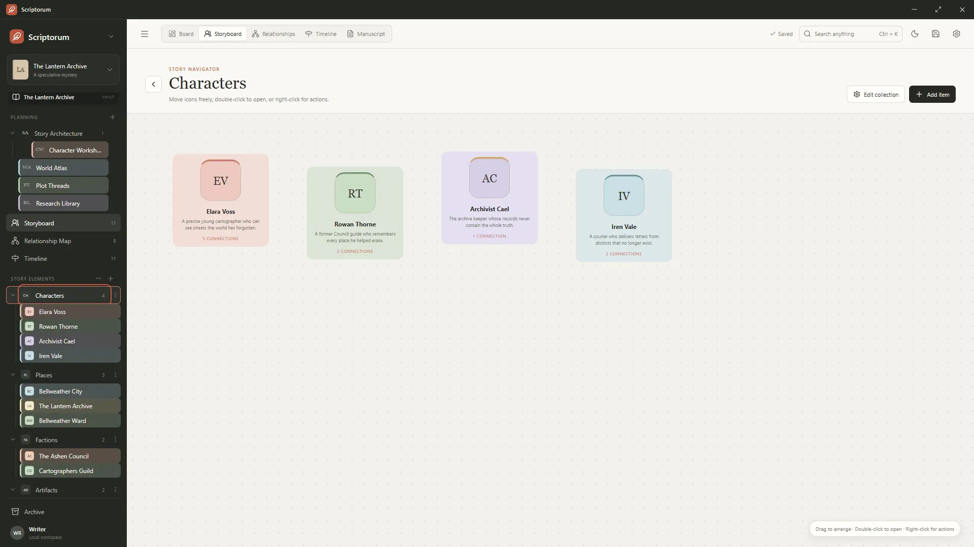This screenshot has height=547, width=974.
Task: Click Rowan Thorne 2 connections link
Action: pos(355,251)
